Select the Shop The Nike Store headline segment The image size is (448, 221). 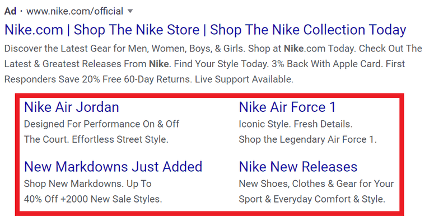(x=137, y=30)
